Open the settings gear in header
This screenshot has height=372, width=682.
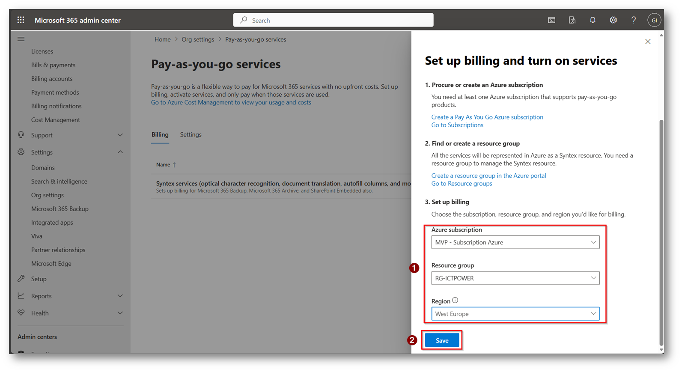(x=613, y=20)
